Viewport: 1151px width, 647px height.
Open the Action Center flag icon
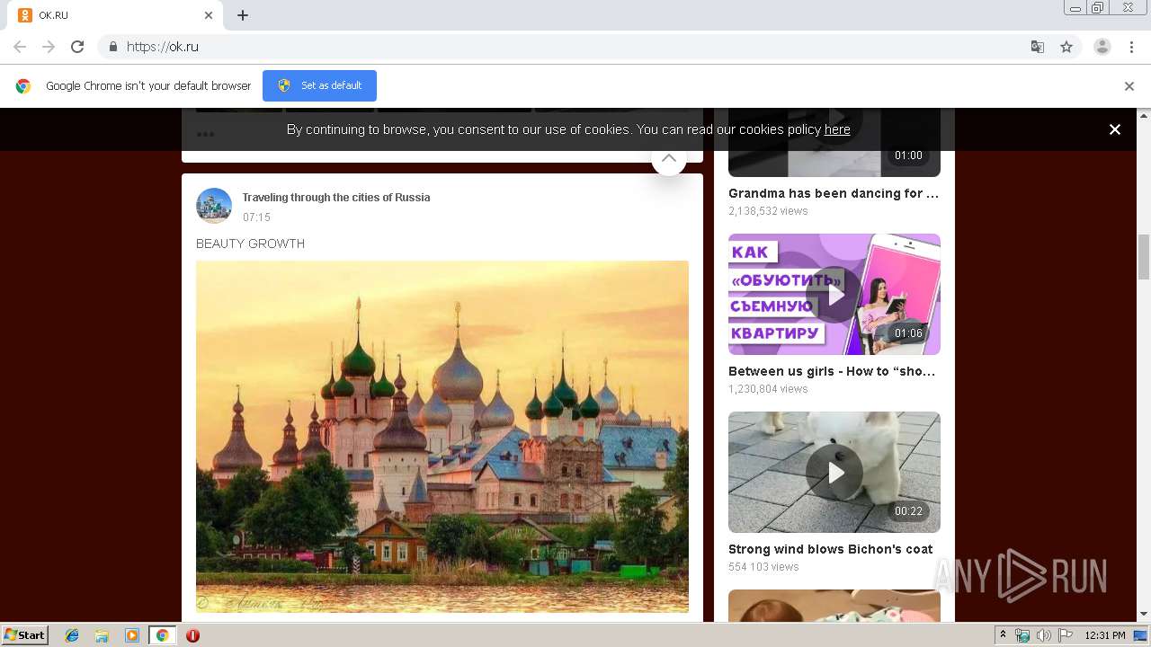coord(1066,635)
